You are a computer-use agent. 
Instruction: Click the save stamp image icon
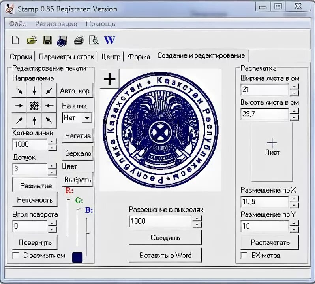coord(62,41)
